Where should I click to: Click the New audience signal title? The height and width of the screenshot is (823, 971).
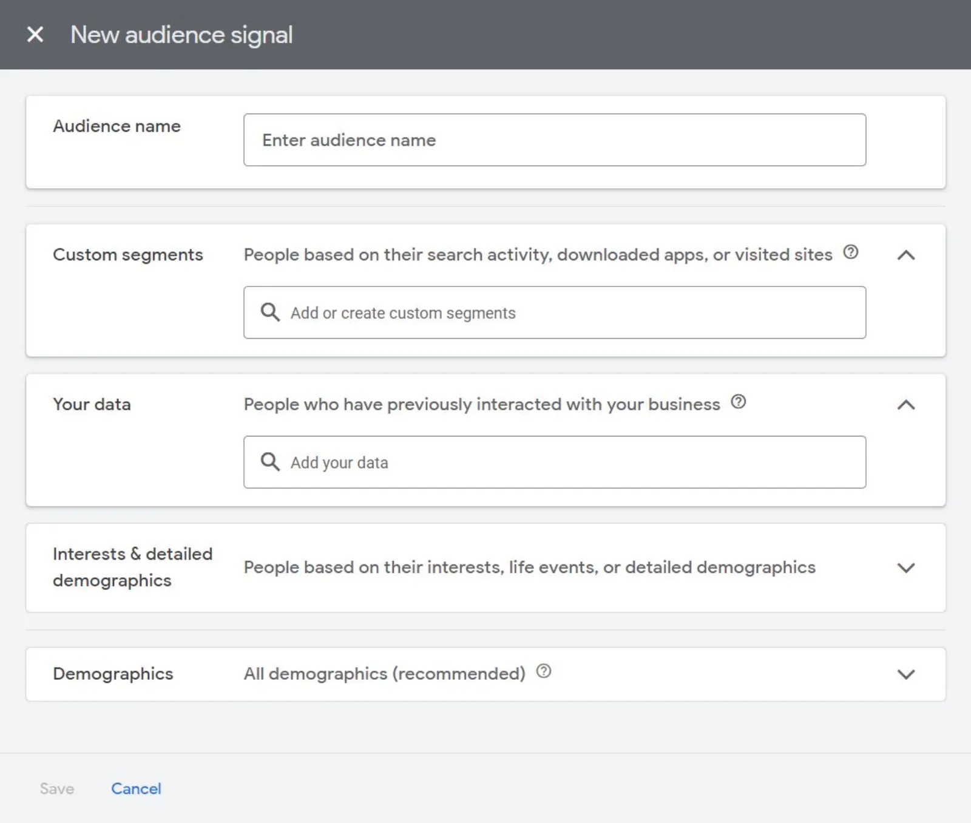pyautogui.click(x=181, y=35)
